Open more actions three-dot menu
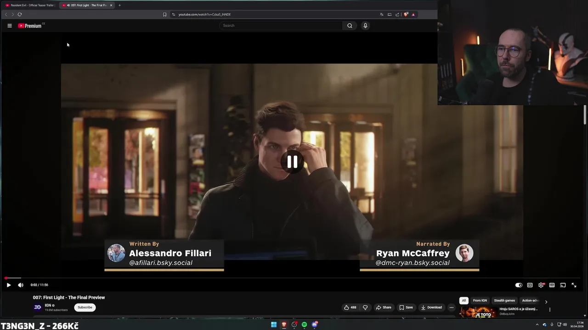Viewport: 588px width, 330px height. coord(452,308)
